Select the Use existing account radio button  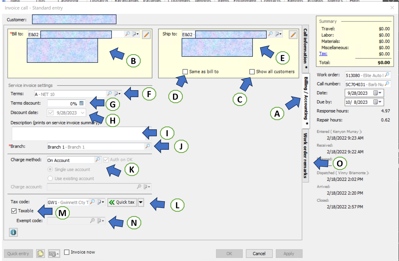[50, 178]
